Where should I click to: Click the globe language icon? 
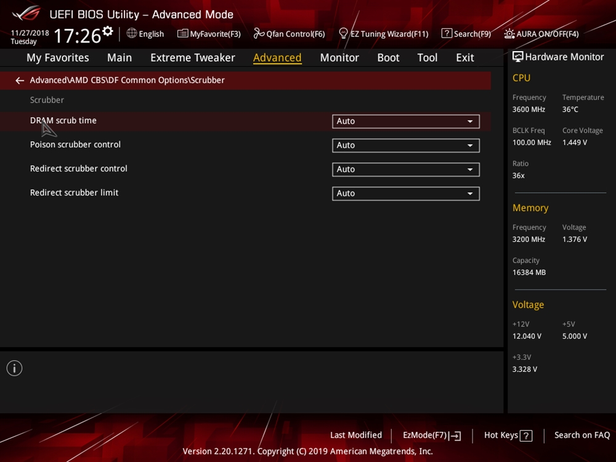[132, 33]
